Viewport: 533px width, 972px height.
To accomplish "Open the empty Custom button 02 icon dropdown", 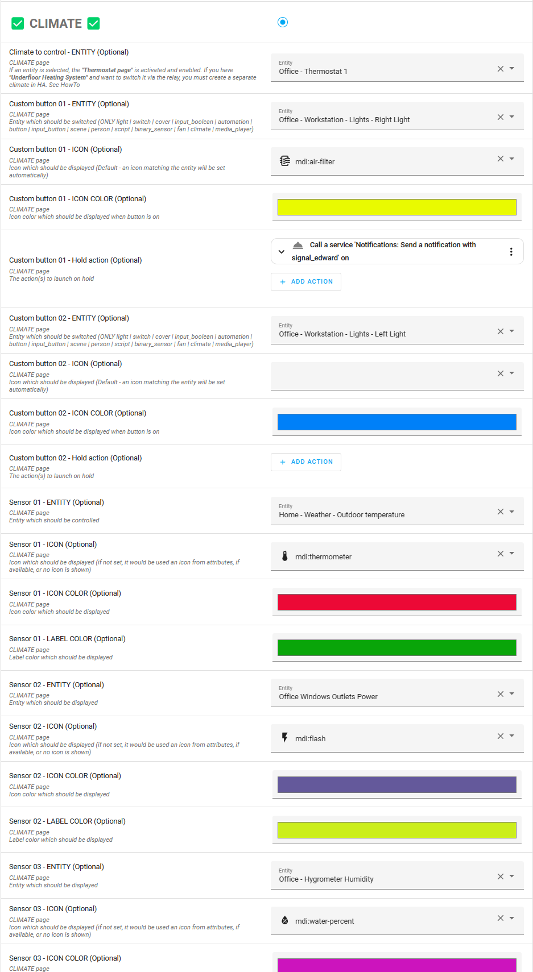I will 512,373.
